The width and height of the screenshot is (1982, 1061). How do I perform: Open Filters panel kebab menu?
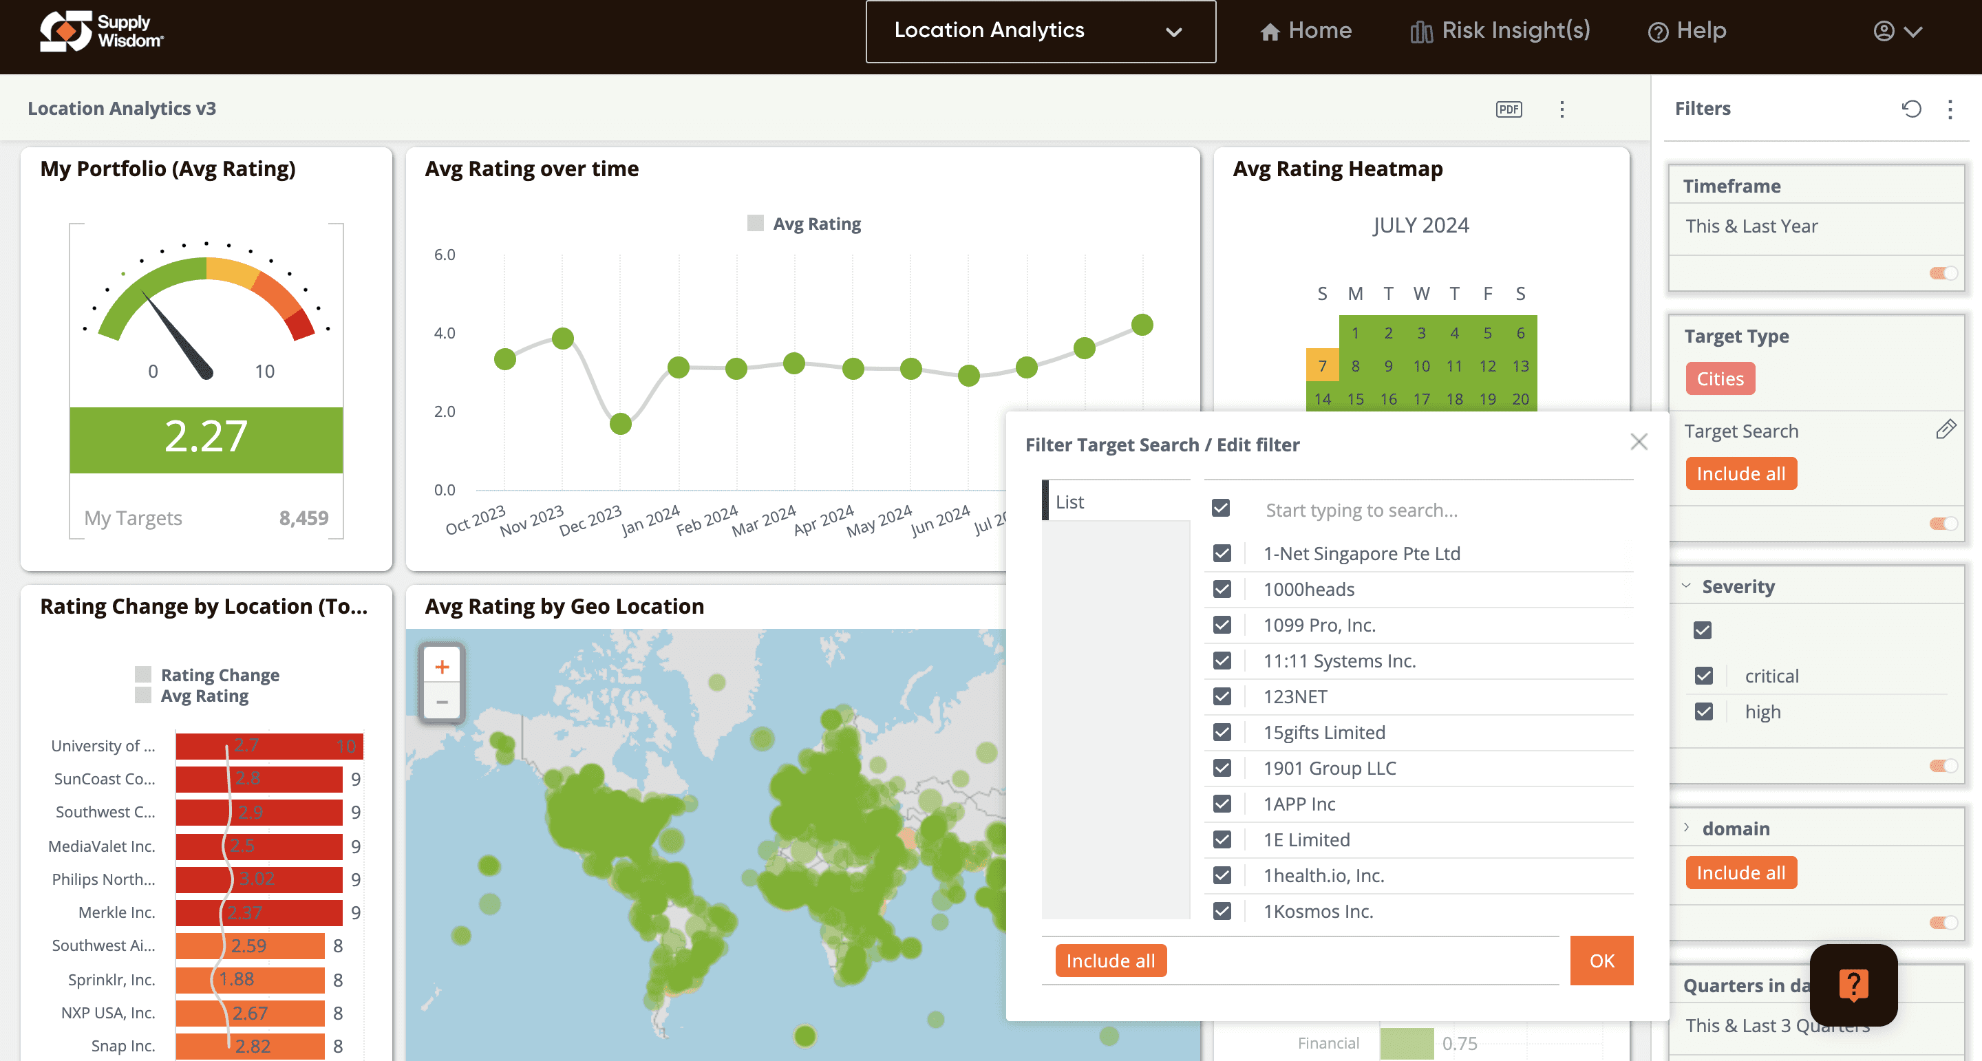click(1950, 109)
